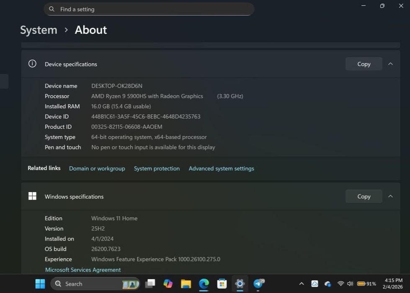Open System protection link
The width and height of the screenshot is (410, 293).
pos(157,169)
